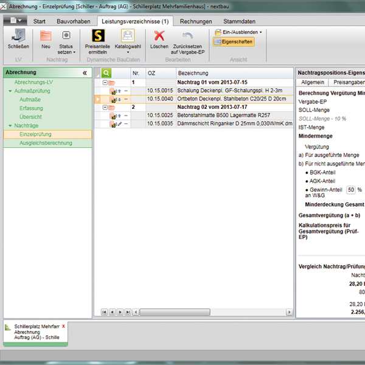Click the Preisanteile ermitteln icon
365x365 pixels.
pos(97,35)
